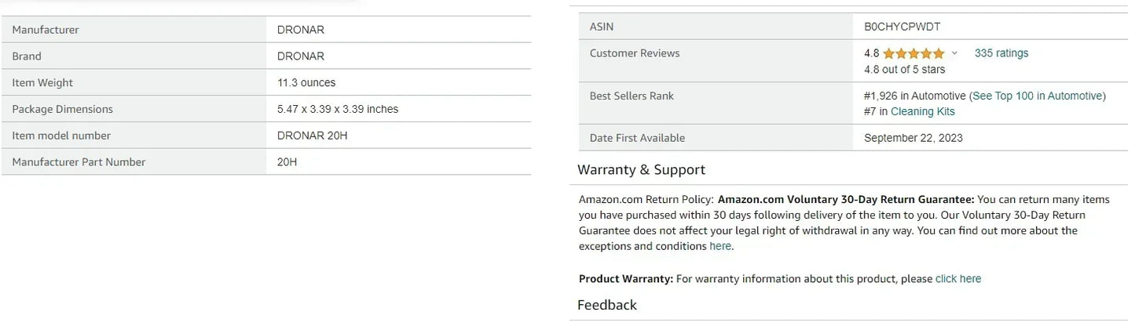
Task: Select the date September 22, 2023
Action: (913, 138)
